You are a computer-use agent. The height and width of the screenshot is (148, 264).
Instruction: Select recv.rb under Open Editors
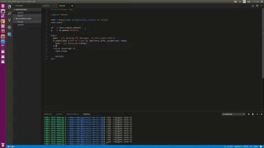(x=27, y=16)
